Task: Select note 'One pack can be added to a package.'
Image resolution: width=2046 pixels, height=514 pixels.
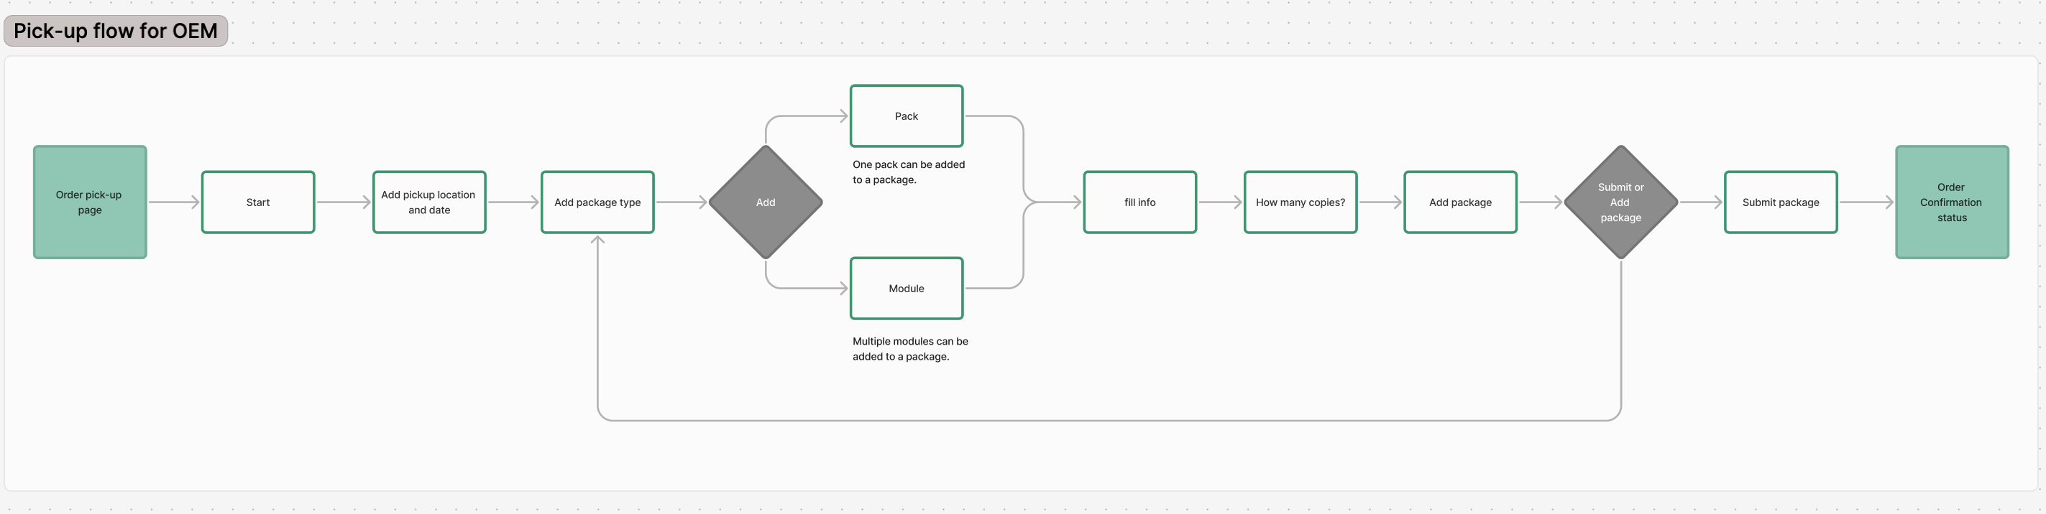Action: click(909, 172)
